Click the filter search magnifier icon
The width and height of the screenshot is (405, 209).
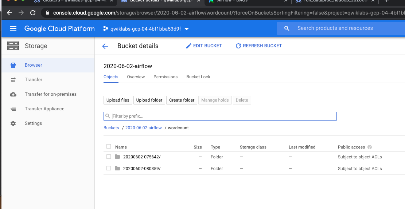click(x=108, y=116)
